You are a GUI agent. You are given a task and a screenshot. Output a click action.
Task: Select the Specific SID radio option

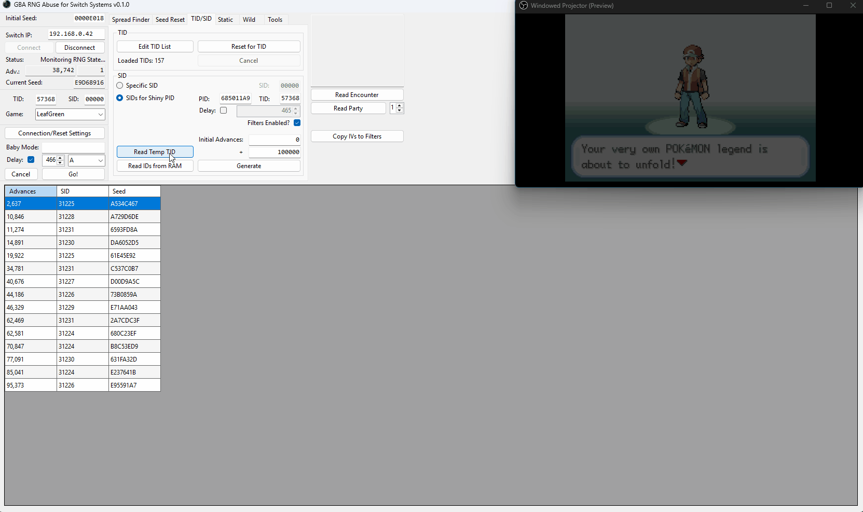coord(120,86)
